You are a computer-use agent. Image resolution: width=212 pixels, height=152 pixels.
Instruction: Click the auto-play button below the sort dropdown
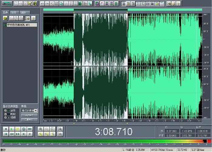point(29,115)
